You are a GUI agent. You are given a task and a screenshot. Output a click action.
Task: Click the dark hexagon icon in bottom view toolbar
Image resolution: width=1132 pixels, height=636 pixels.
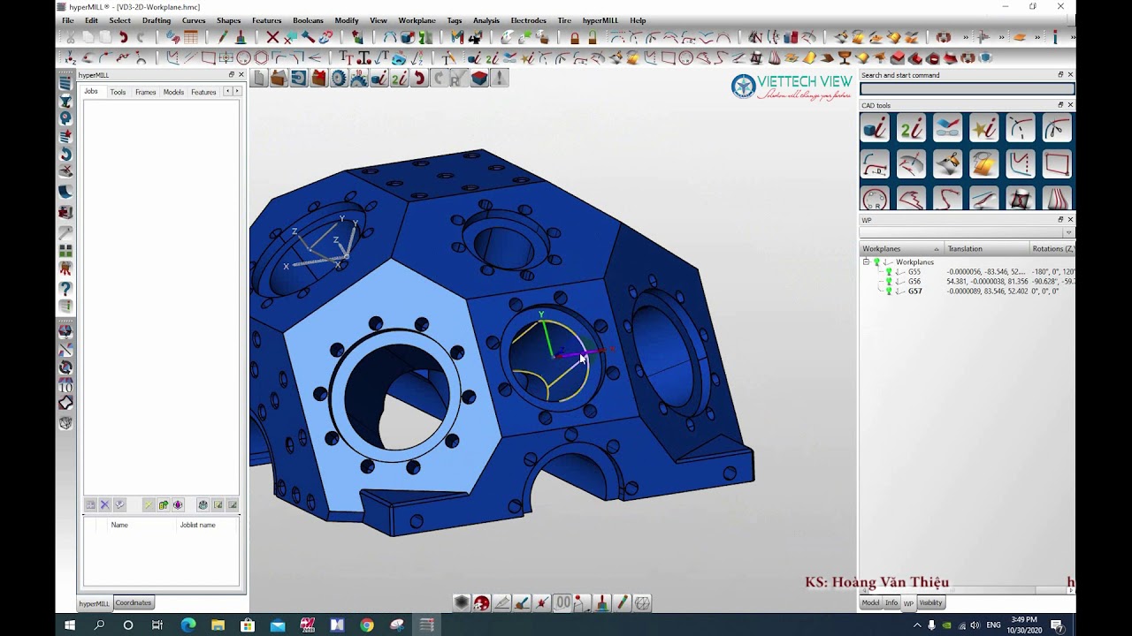tap(462, 603)
